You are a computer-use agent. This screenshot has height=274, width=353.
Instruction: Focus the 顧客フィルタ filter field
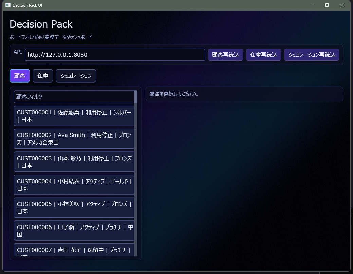tap(74, 97)
